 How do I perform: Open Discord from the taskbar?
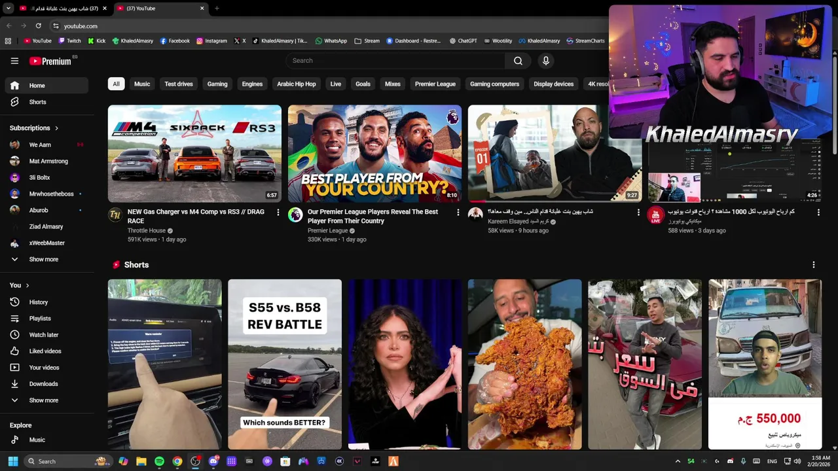pyautogui.click(x=213, y=461)
